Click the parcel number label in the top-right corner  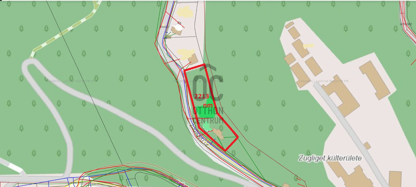(406, 24)
